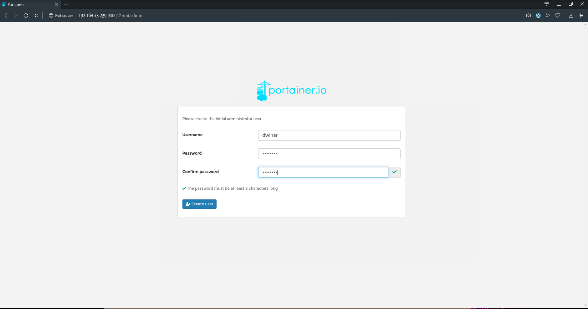588x309 pixels.
Task: Close the browser window
Action: (x=582, y=4)
